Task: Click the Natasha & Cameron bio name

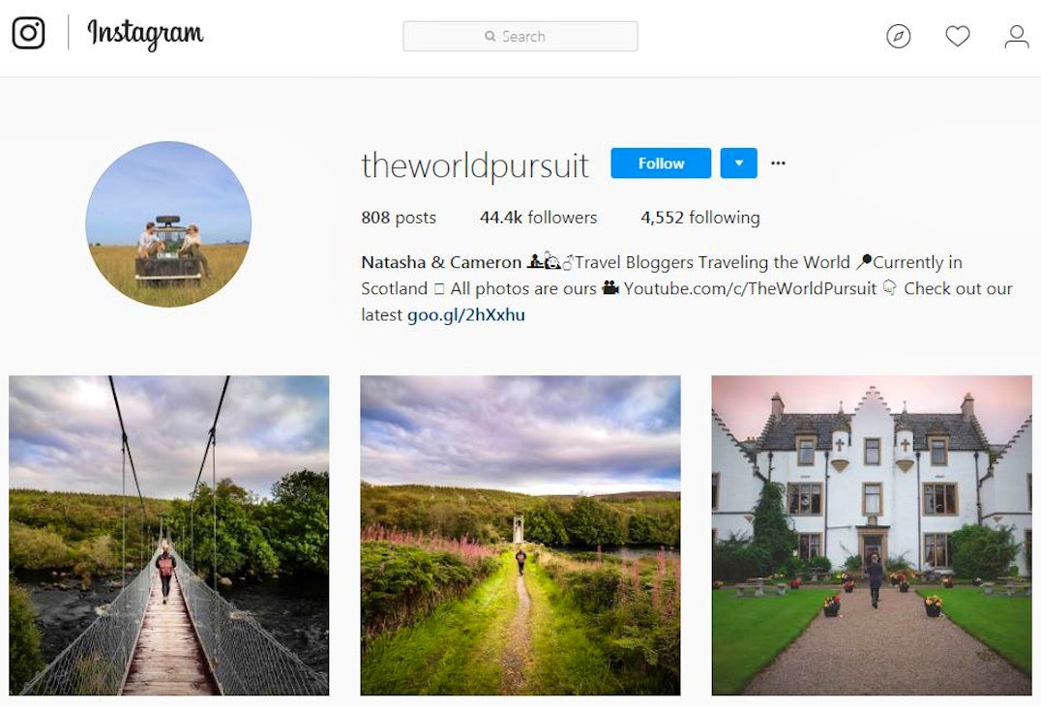Action: (x=441, y=262)
